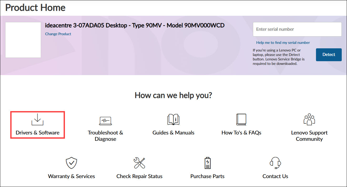347x187 pixels.
Task: Open Help me to find my serial number
Action: (283, 43)
